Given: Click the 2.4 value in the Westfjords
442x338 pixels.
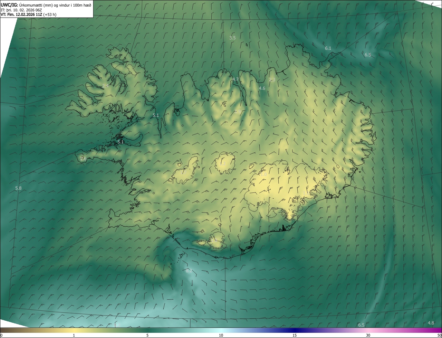Looking at the screenshot, I should pyautogui.click(x=106, y=86).
